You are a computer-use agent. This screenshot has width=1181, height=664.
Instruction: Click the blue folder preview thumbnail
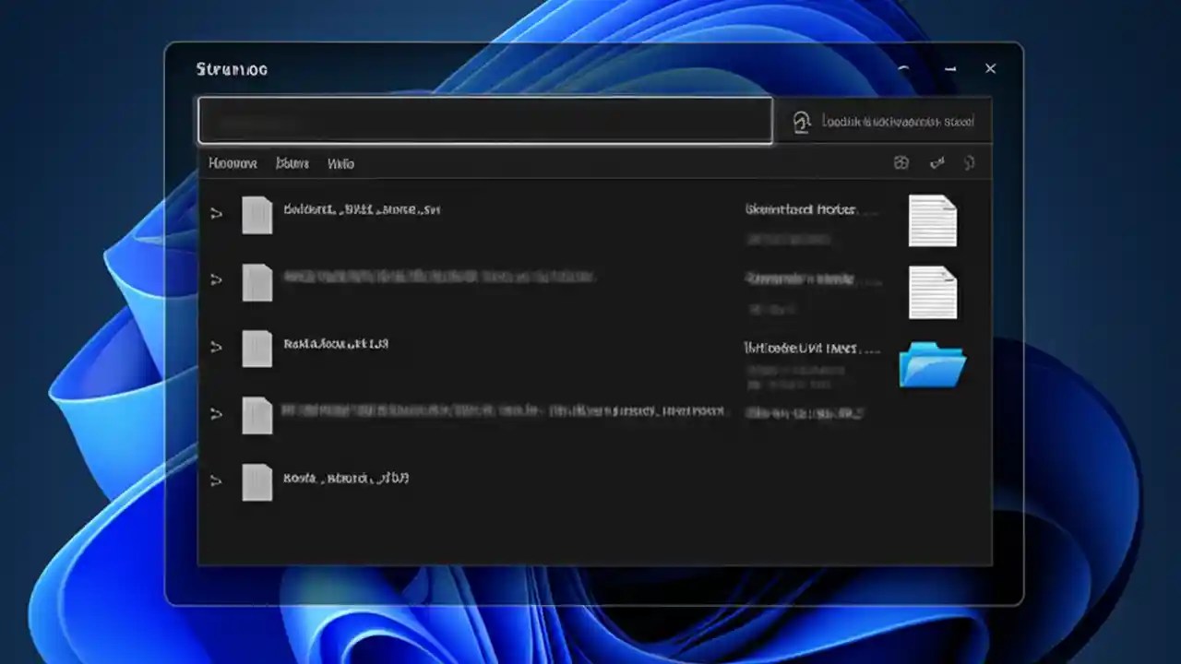click(933, 366)
